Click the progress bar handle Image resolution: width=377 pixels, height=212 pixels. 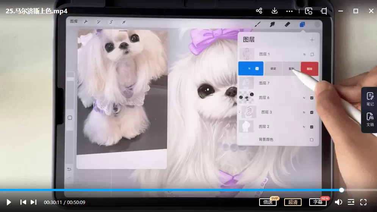341,190
